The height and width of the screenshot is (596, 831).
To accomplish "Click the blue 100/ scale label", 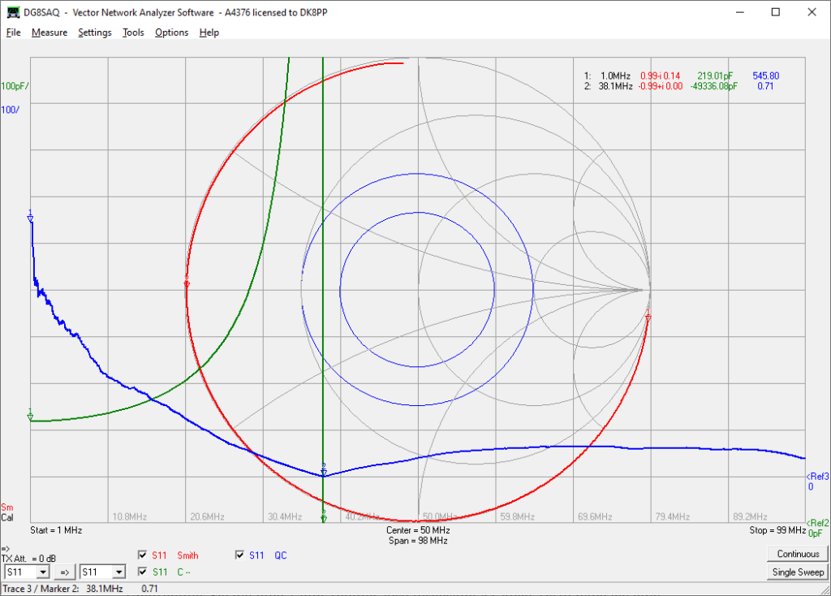I will click(10, 110).
